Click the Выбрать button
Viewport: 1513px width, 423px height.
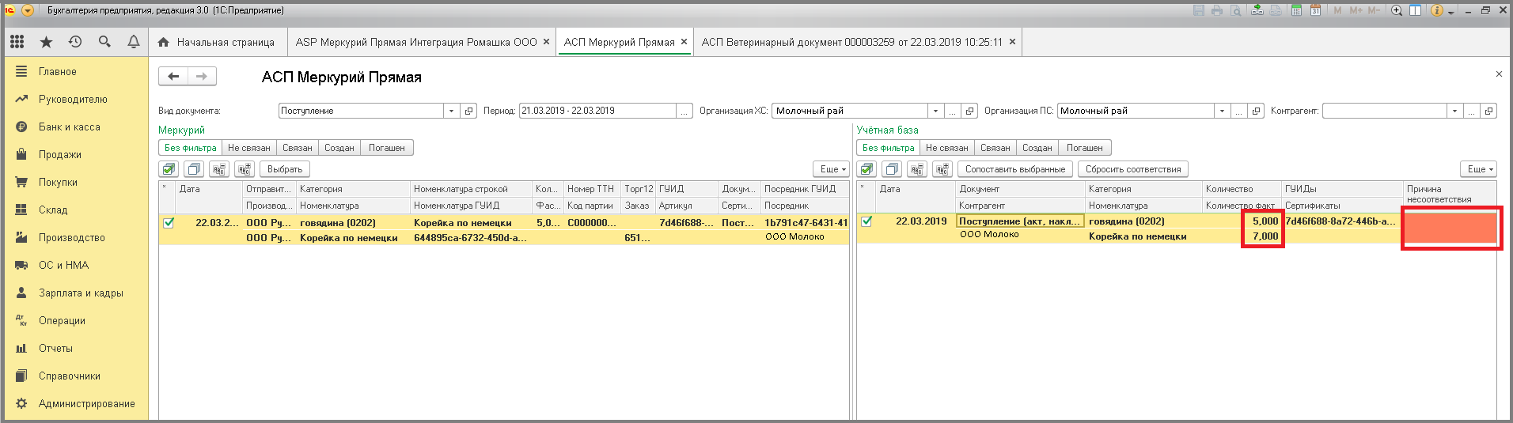click(x=285, y=169)
